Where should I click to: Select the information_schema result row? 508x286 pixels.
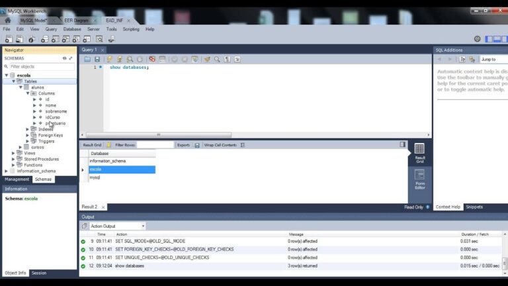point(122,161)
